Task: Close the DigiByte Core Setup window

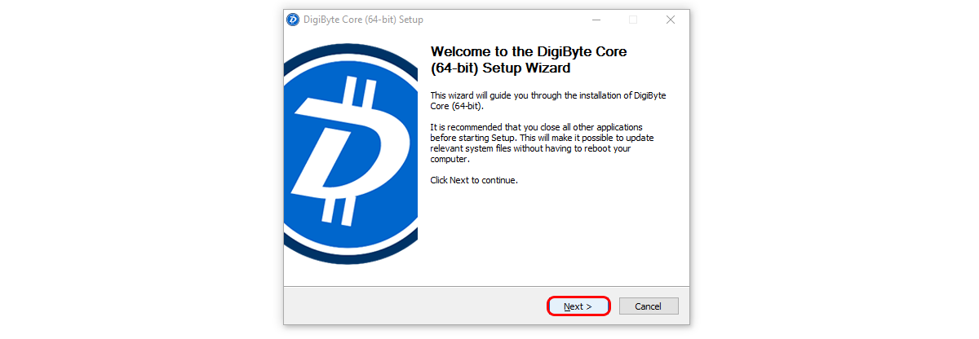Action: tap(670, 20)
